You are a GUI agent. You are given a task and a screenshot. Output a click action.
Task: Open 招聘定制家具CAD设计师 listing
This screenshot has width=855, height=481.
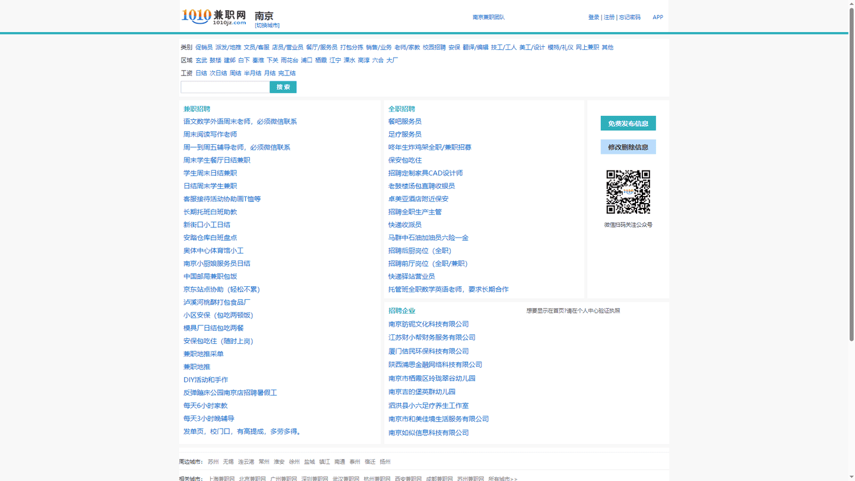click(426, 173)
